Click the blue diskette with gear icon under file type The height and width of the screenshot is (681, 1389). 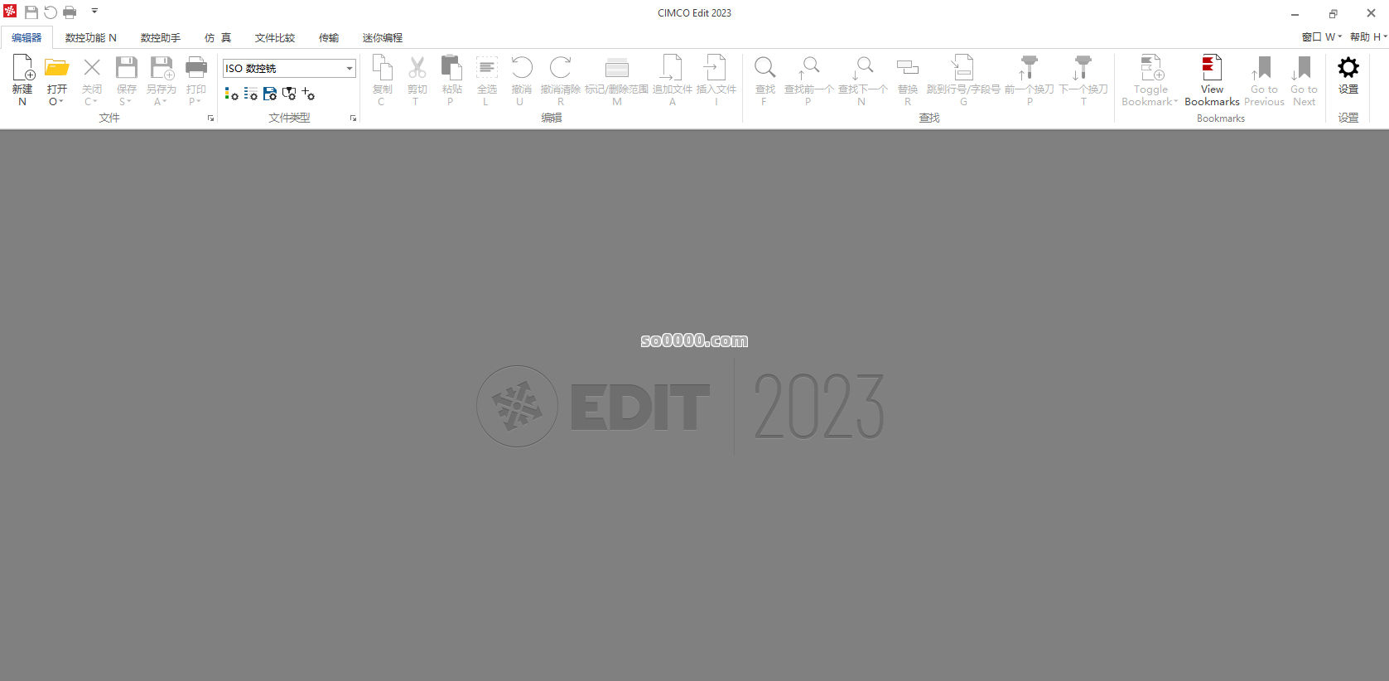(x=270, y=94)
